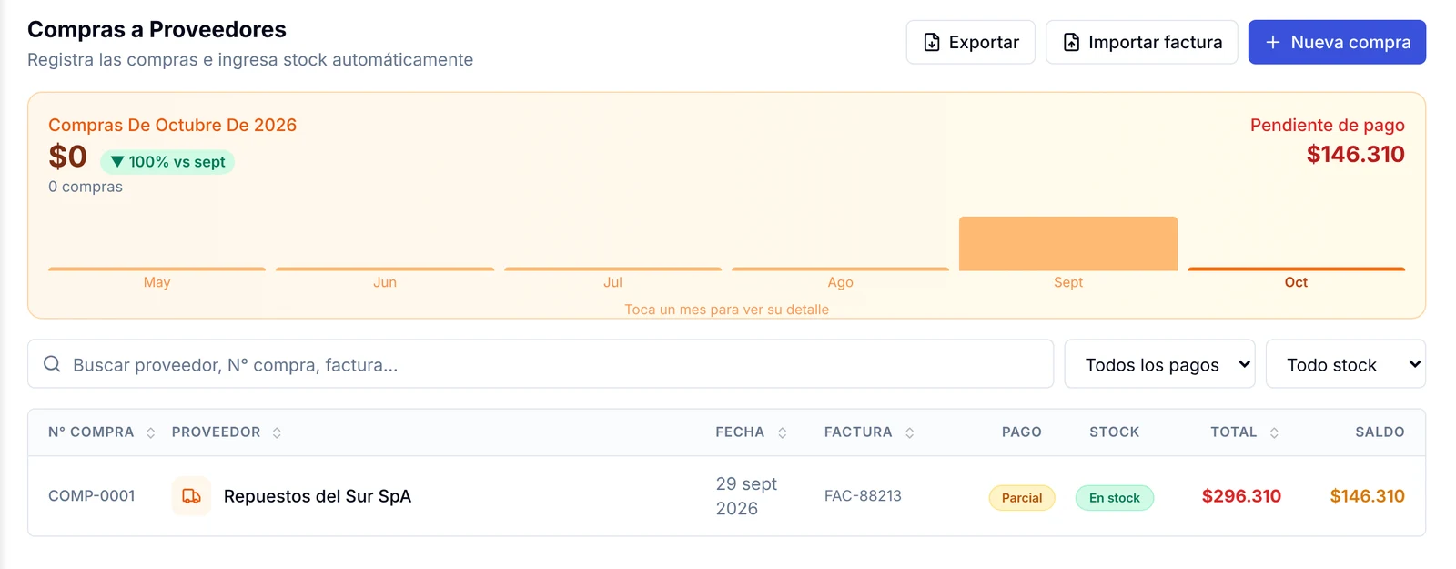Click the truck icon beside Repuestos del Sur

[191, 496]
